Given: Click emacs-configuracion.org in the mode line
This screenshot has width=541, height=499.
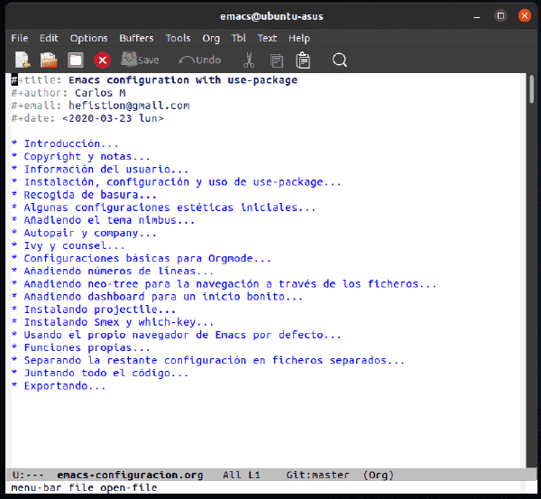Looking at the screenshot, I should point(130,476).
